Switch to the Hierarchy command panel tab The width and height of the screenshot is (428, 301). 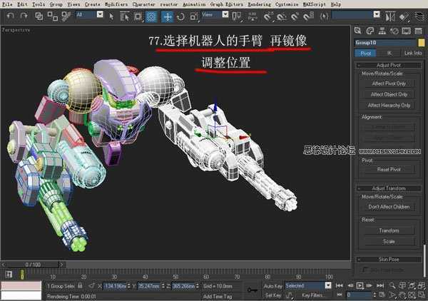(382, 31)
